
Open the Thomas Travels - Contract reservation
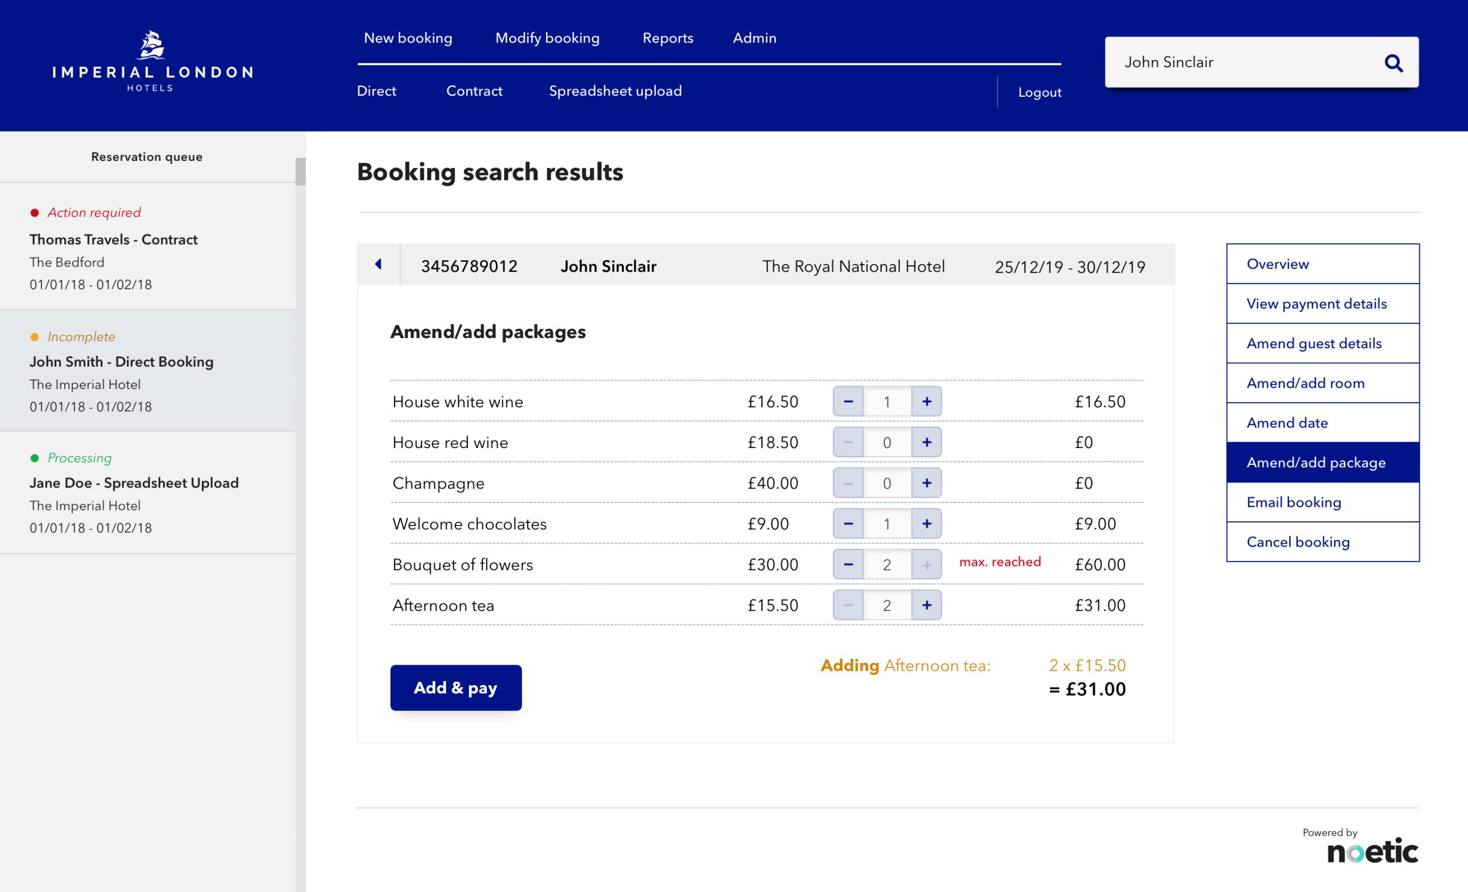pyautogui.click(x=113, y=239)
